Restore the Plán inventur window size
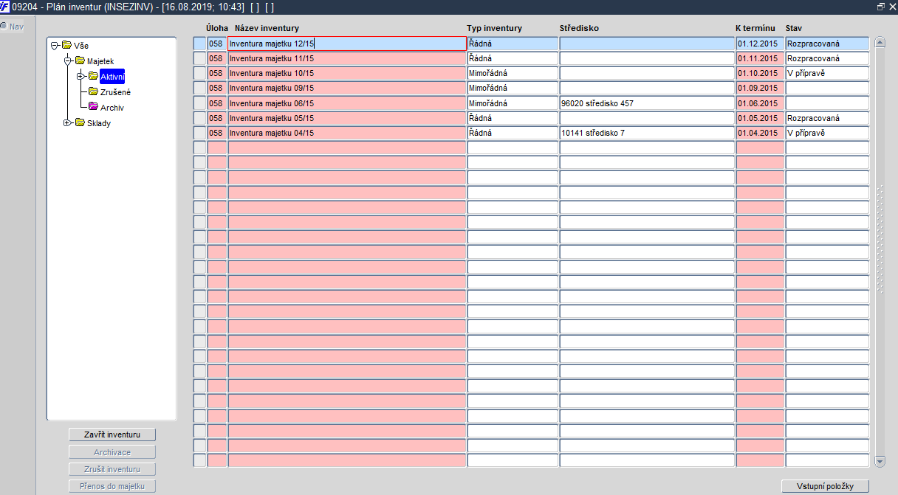 pos(880,6)
